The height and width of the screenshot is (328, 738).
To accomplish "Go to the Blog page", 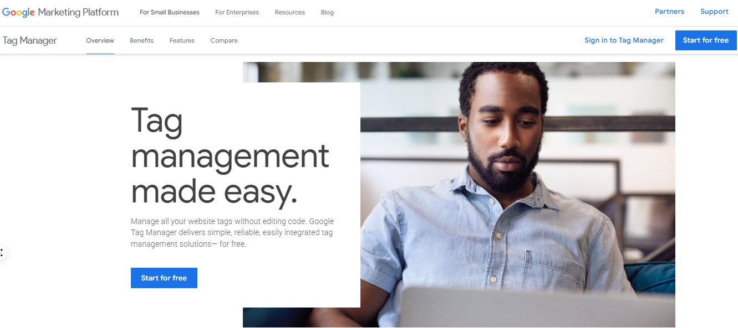I will click(x=327, y=12).
